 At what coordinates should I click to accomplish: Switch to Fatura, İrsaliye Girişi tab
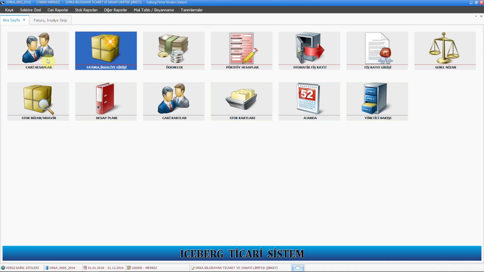[x=50, y=20]
